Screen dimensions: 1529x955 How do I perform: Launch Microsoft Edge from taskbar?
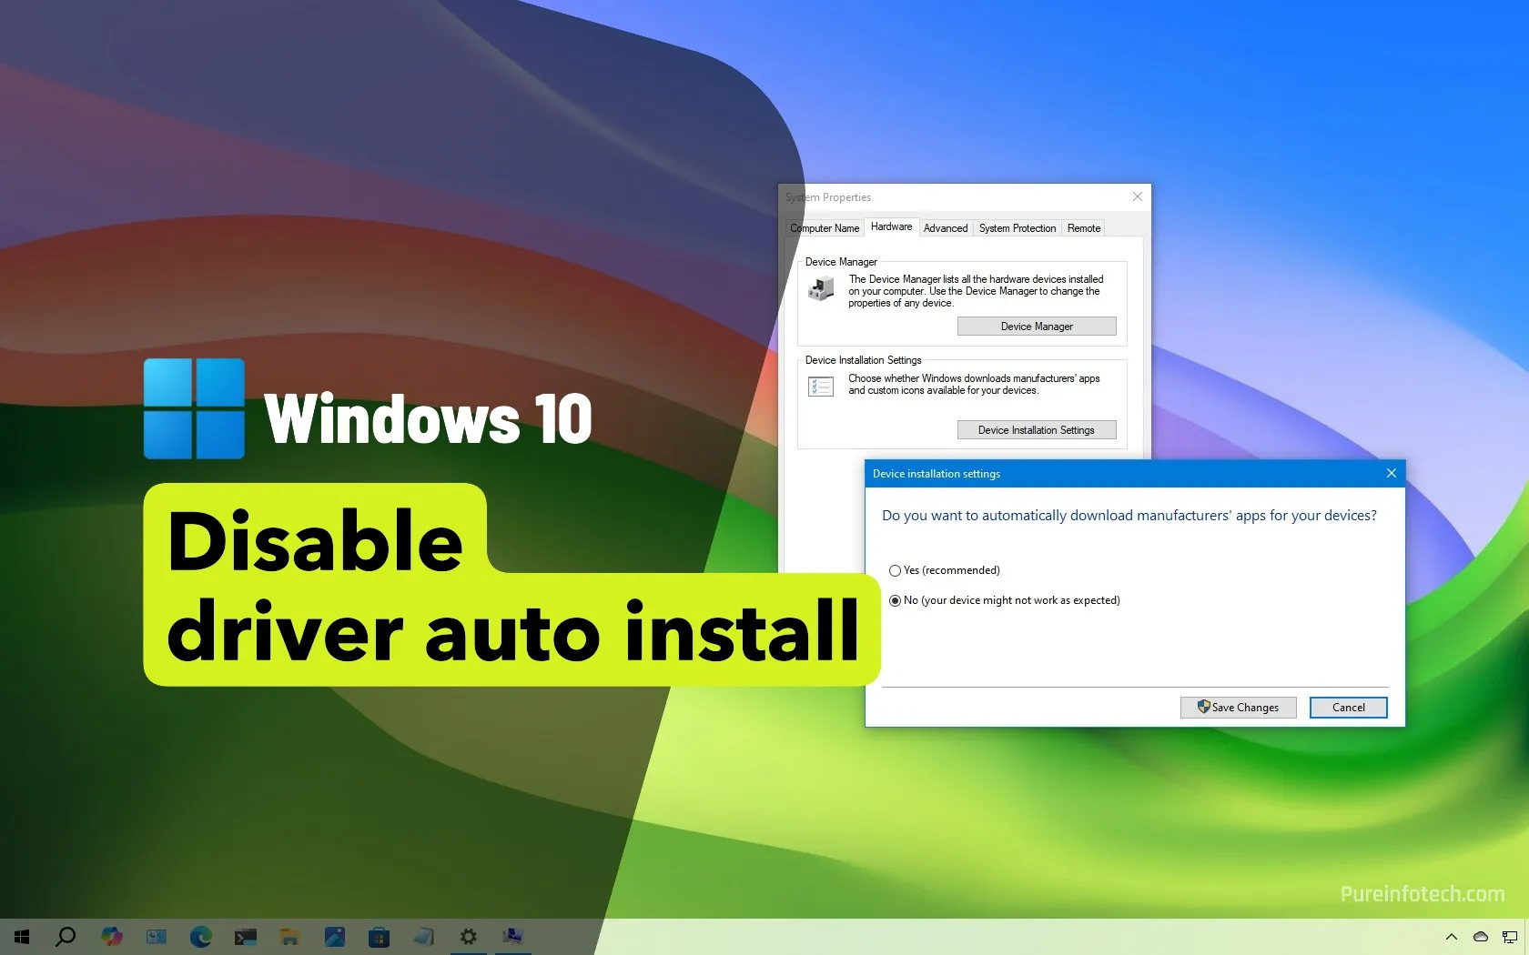point(201,936)
